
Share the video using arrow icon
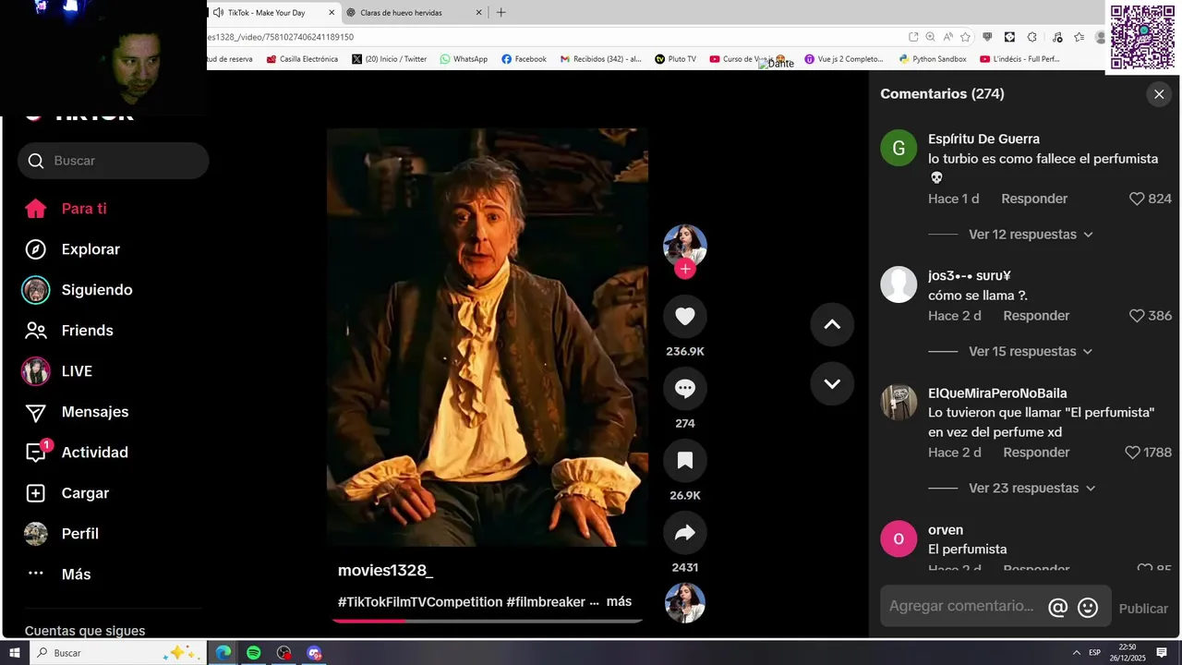tap(684, 533)
